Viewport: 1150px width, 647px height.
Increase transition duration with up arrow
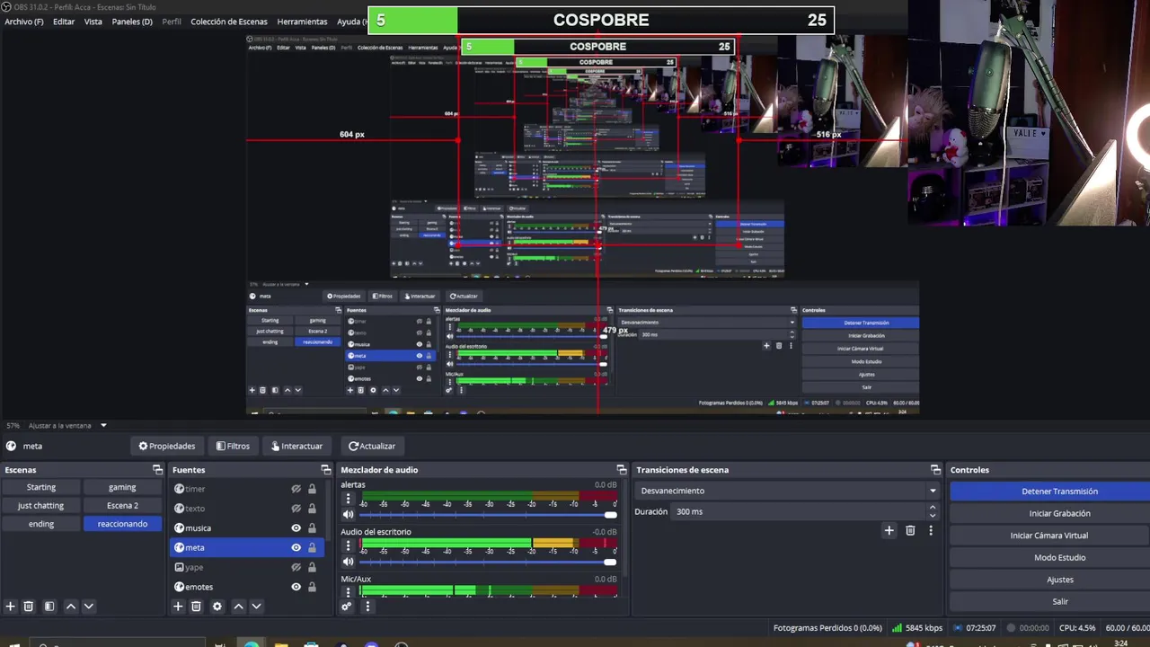[x=933, y=507]
